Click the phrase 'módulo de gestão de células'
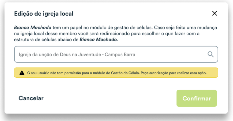This screenshot has width=233, height=121. [121, 28]
